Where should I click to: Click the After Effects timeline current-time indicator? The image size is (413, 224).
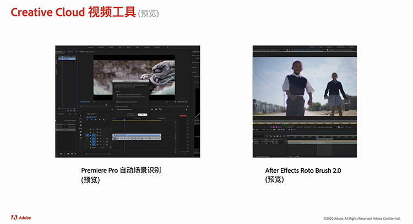(317, 137)
